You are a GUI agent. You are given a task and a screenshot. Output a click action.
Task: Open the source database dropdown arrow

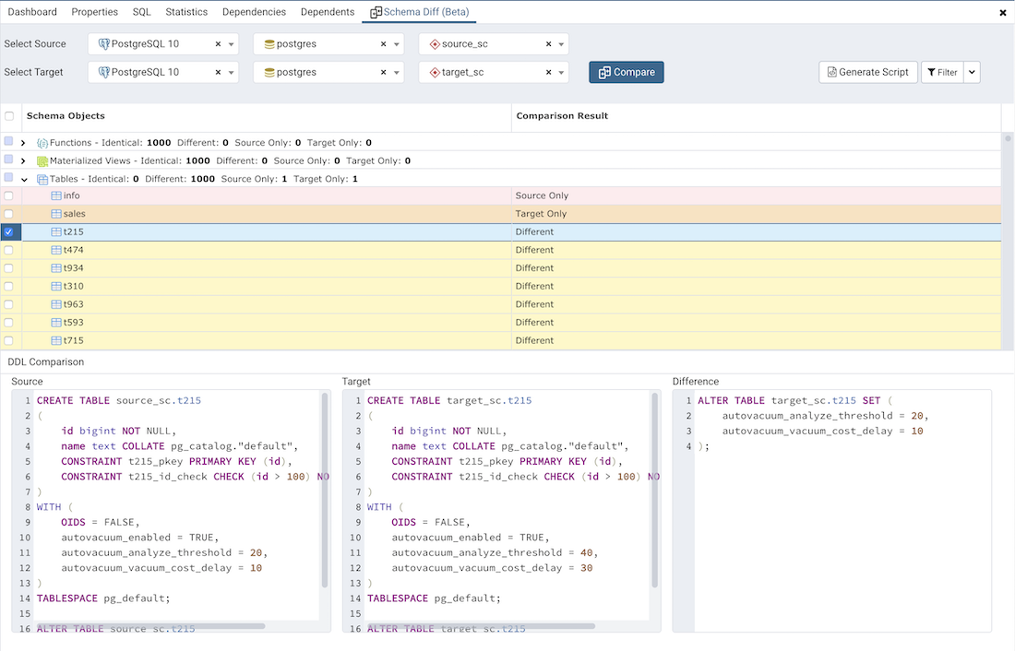(x=396, y=44)
